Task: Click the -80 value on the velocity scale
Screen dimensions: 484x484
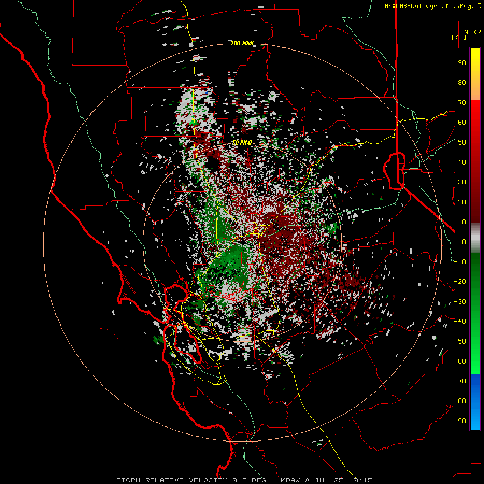Action: (460, 401)
